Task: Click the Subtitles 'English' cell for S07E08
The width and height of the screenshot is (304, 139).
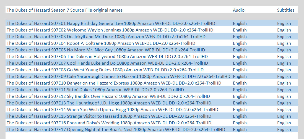Action: point(284,70)
